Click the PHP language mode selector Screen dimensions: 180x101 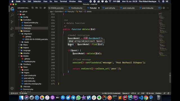(x=143, y=93)
